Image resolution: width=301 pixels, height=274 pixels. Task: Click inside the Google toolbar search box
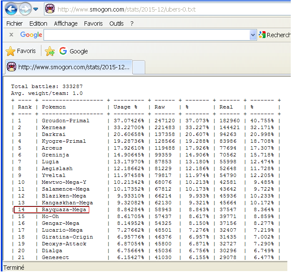(x=146, y=35)
